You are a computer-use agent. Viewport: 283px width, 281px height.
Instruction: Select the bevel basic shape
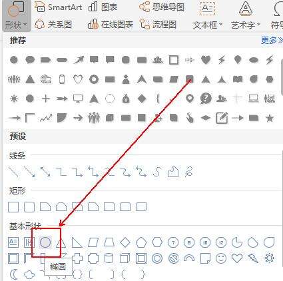click(x=141, y=258)
